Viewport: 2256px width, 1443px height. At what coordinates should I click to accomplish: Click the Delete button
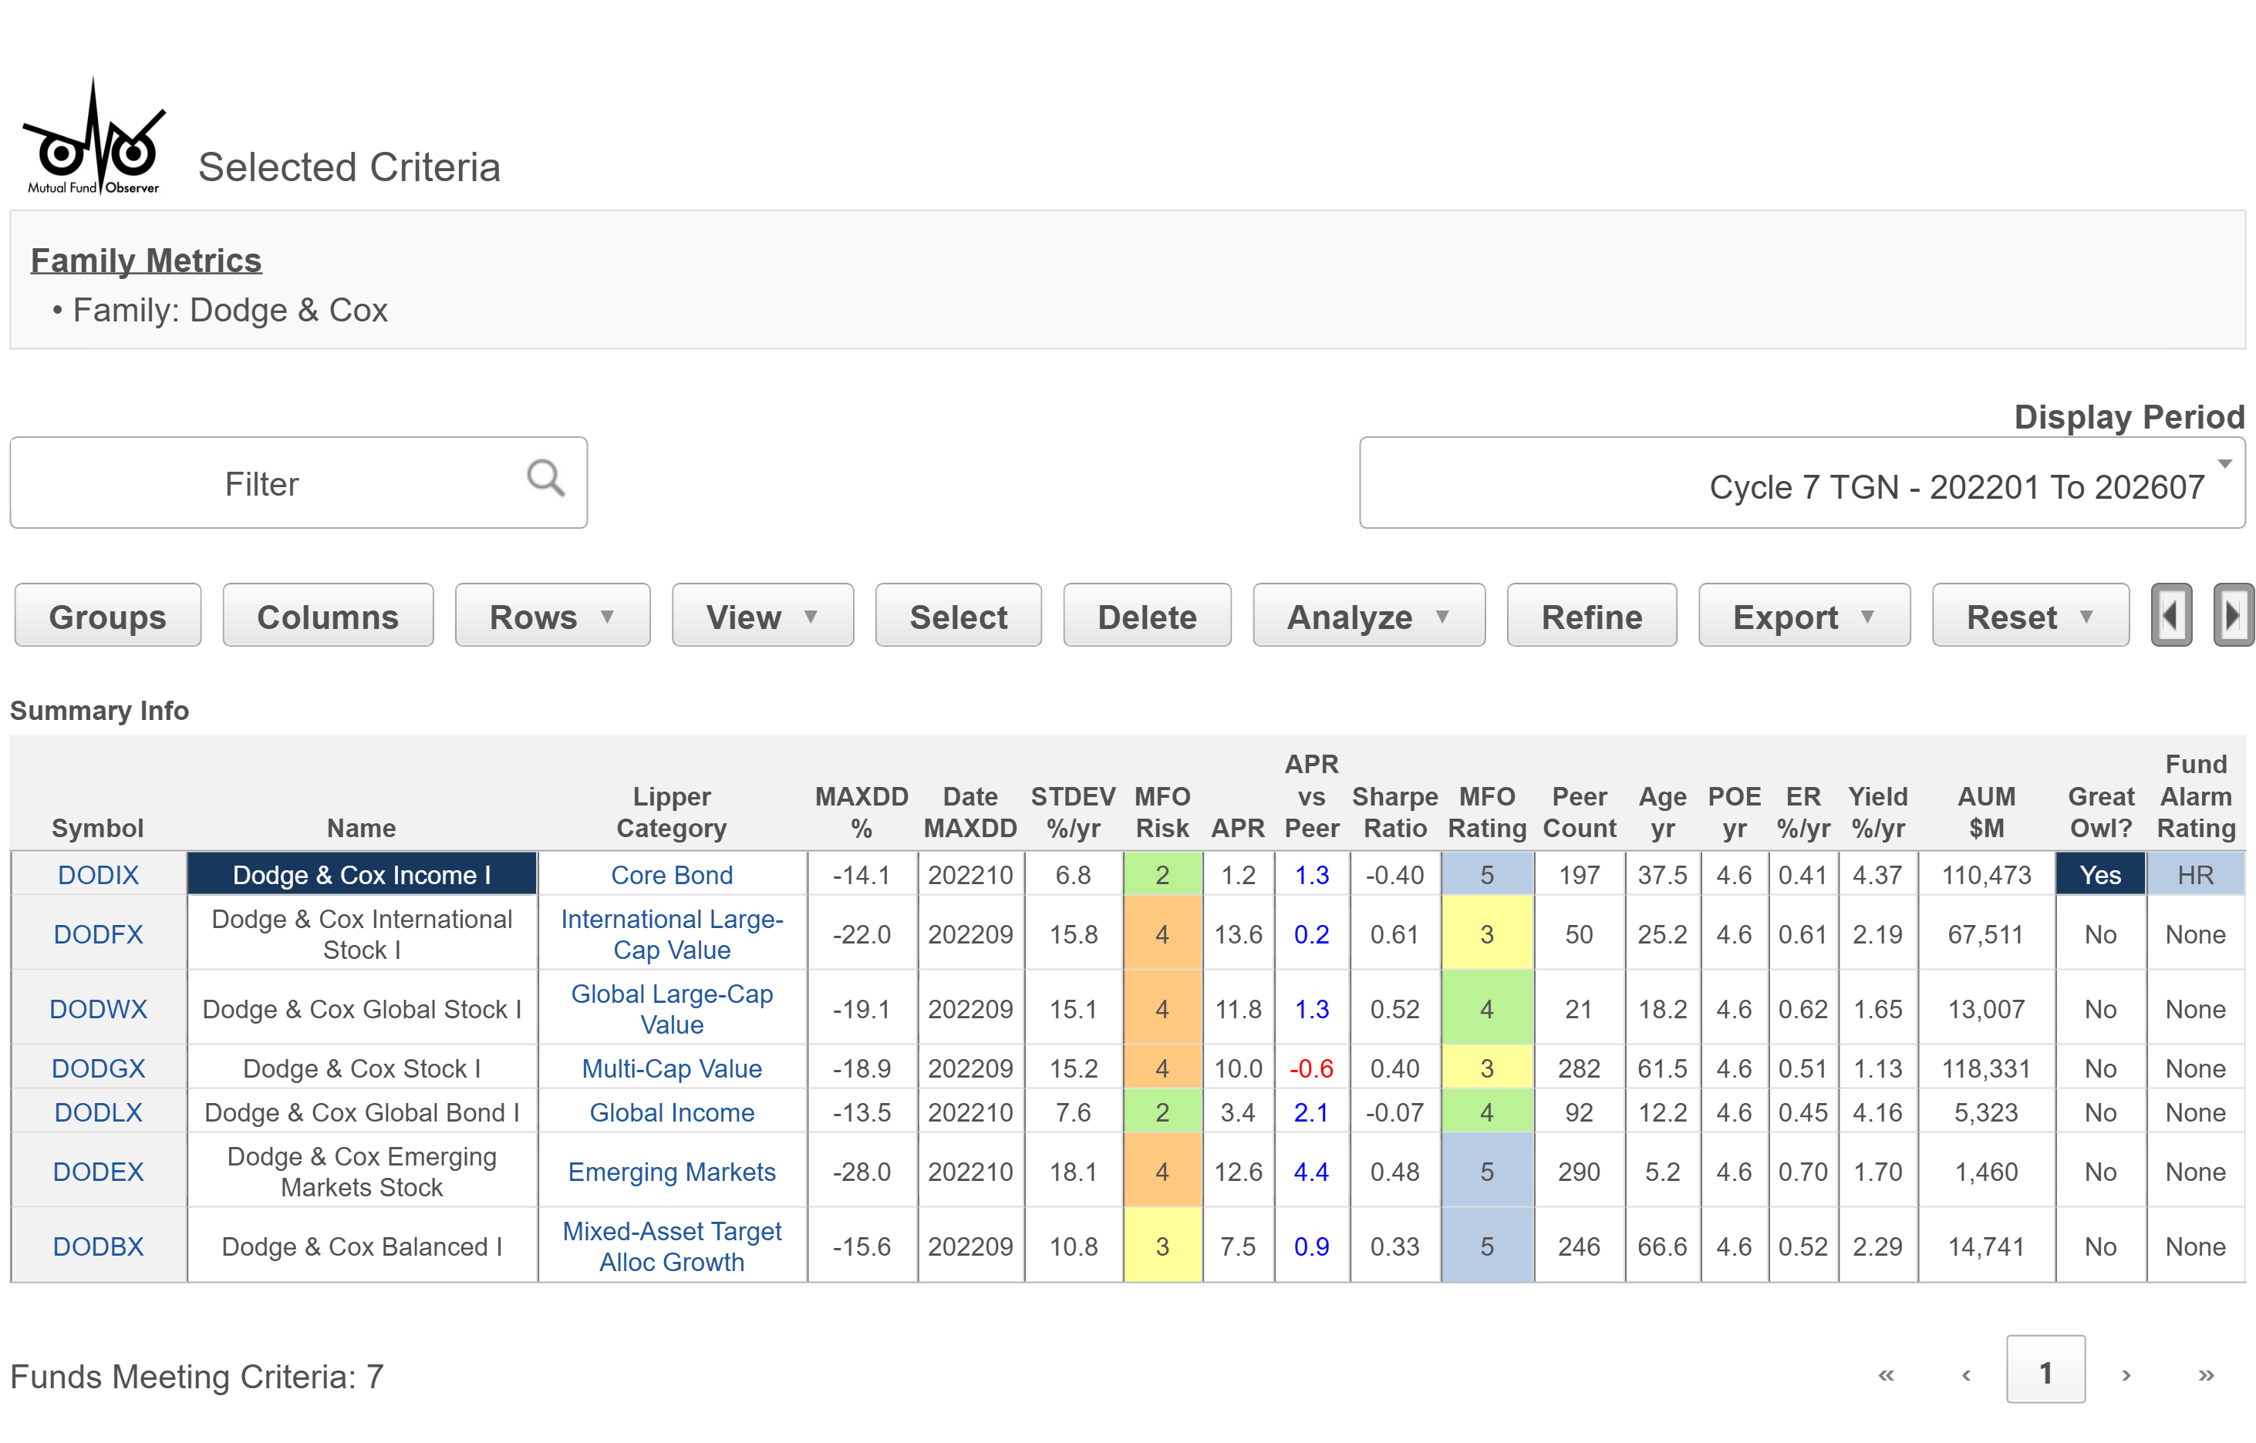coord(1146,616)
